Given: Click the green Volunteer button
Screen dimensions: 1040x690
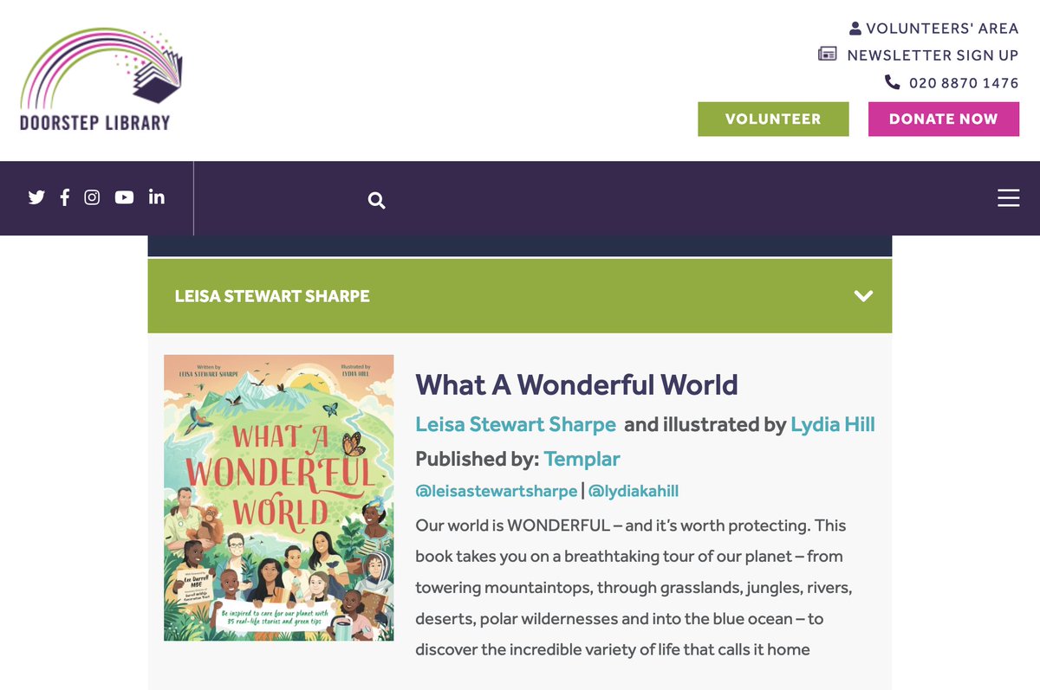Looking at the screenshot, I should coord(773,119).
